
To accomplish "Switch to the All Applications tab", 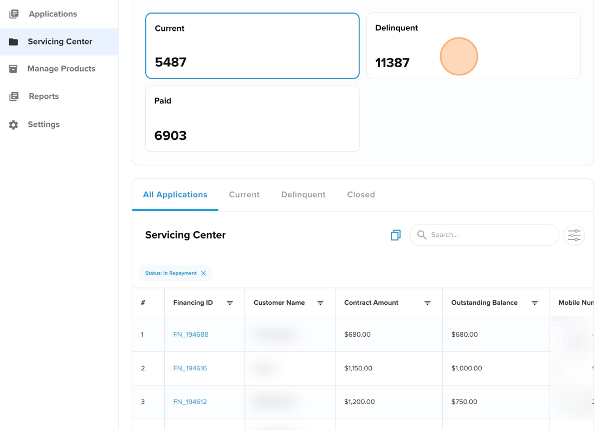I will coord(175,195).
